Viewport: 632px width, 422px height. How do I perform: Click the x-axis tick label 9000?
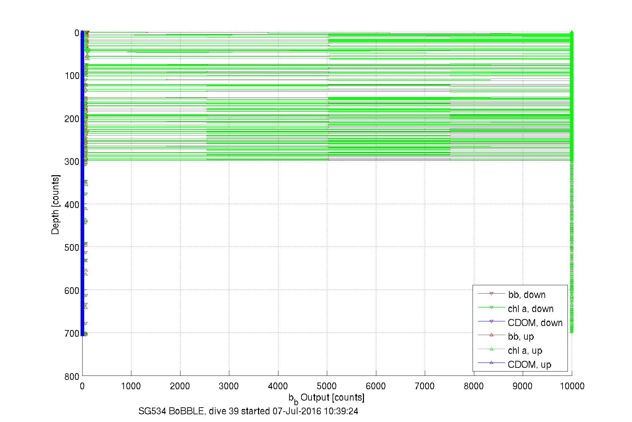coord(522,386)
